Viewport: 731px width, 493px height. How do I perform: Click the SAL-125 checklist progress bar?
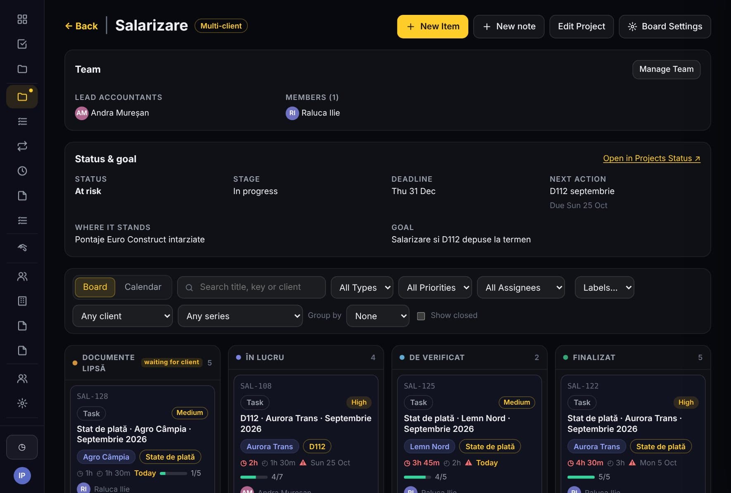pos(418,477)
